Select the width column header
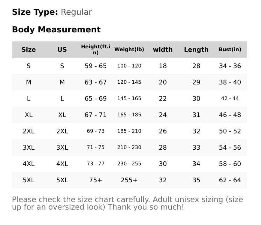 tap(163, 49)
